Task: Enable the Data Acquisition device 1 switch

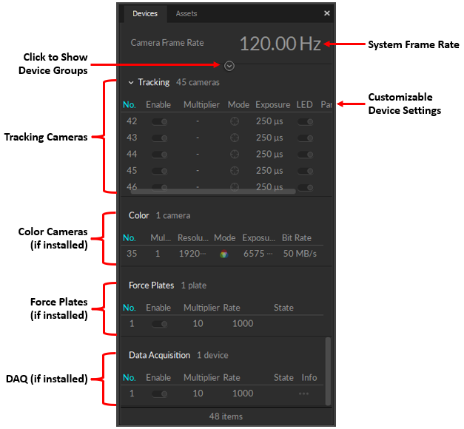Action: tap(159, 393)
